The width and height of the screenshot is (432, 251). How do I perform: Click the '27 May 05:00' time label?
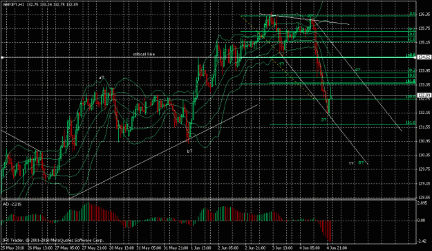click(x=66, y=248)
